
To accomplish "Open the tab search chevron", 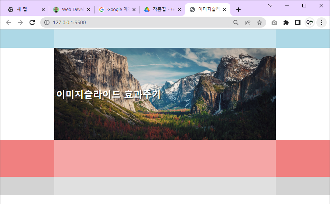I will (270, 6).
